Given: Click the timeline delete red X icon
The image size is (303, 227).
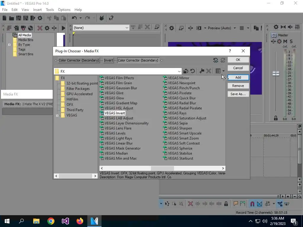Looking at the screenshot, I should point(190,204).
